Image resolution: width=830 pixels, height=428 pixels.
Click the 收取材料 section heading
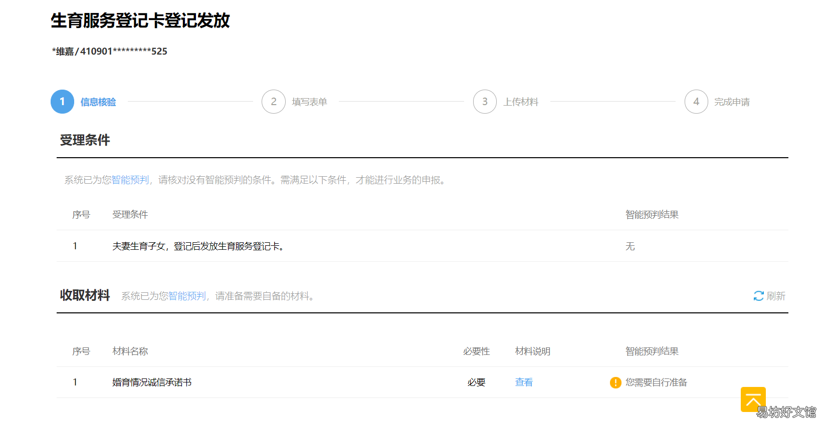tap(85, 295)
